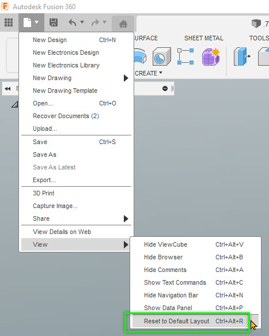Select the Create Sketch dashed rectangle icon

(185, 56)
